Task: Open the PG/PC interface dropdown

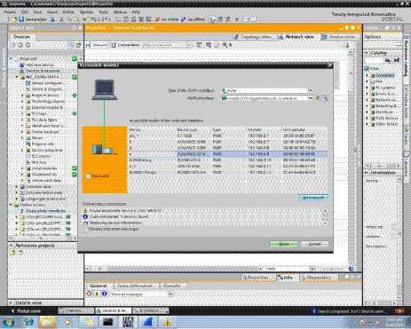Action: 311,98
